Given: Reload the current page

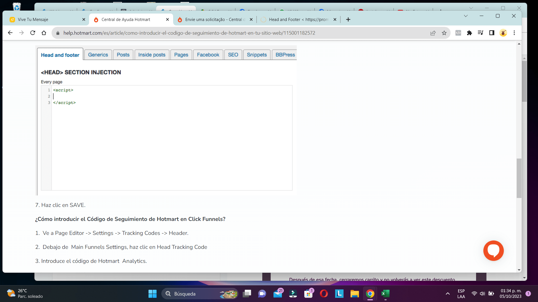Looking at the screenshot, I should coord(33,33).
